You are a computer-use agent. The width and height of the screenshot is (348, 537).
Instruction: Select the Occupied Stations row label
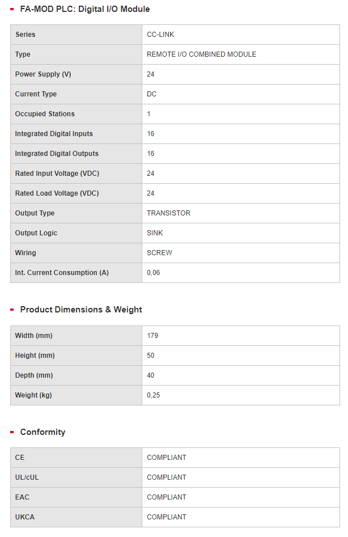[45, 114]
